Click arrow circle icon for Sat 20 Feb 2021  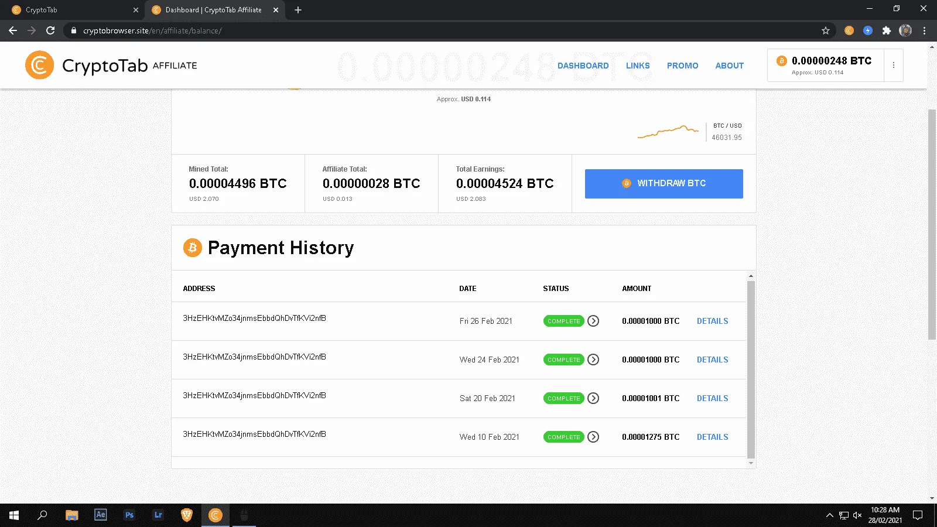[593, 398]
